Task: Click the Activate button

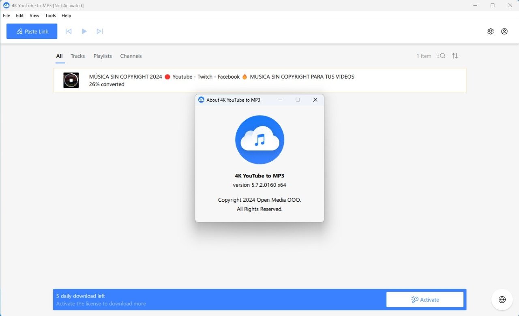Action: (425, 300)
